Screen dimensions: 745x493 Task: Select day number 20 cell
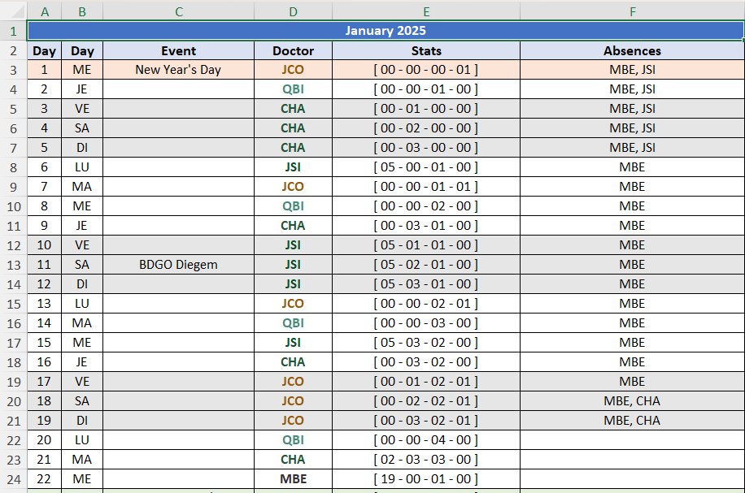44,440
